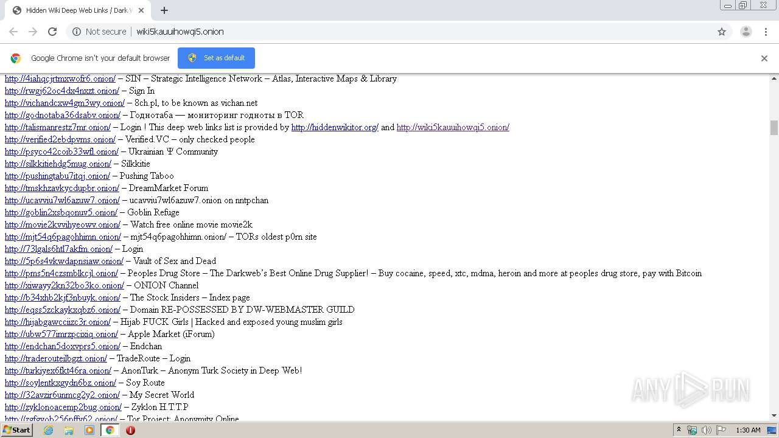Image resolution: width=779 pixels, height=438 pixels.
Task: Open turkiyex6fkt46ra.onion AnonTurk link
Action: (x=58, y=370)
